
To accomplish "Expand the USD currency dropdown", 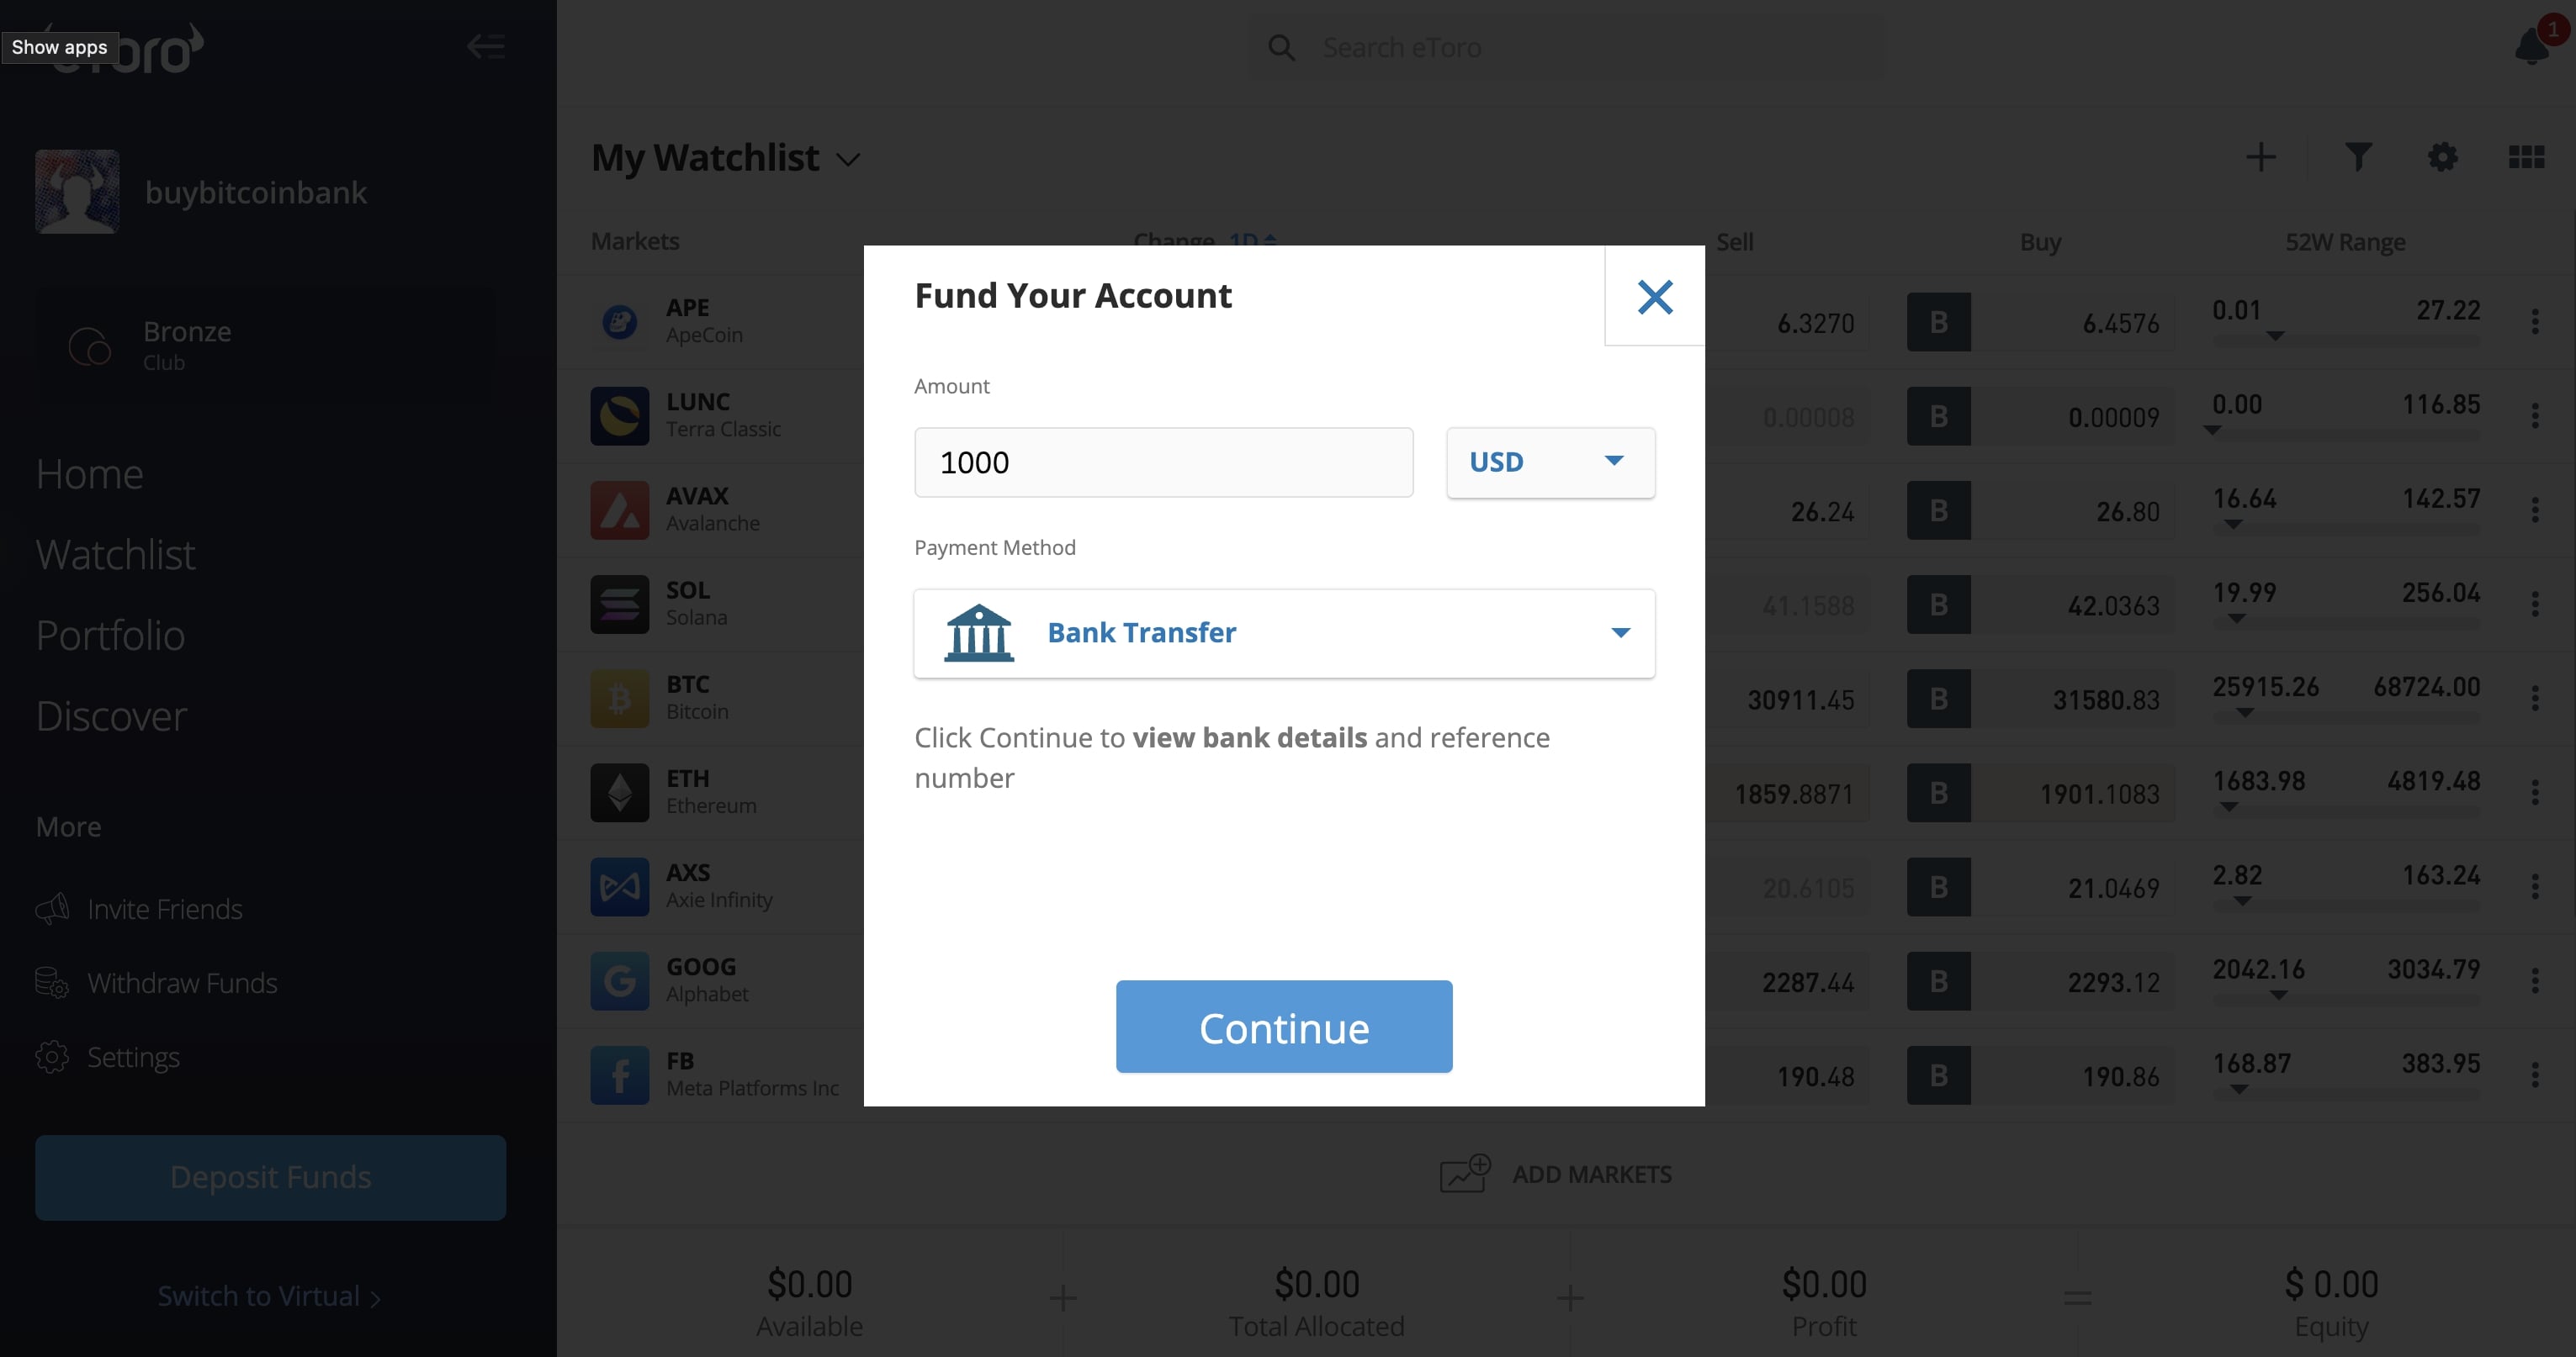I will tap(1550, 462).
